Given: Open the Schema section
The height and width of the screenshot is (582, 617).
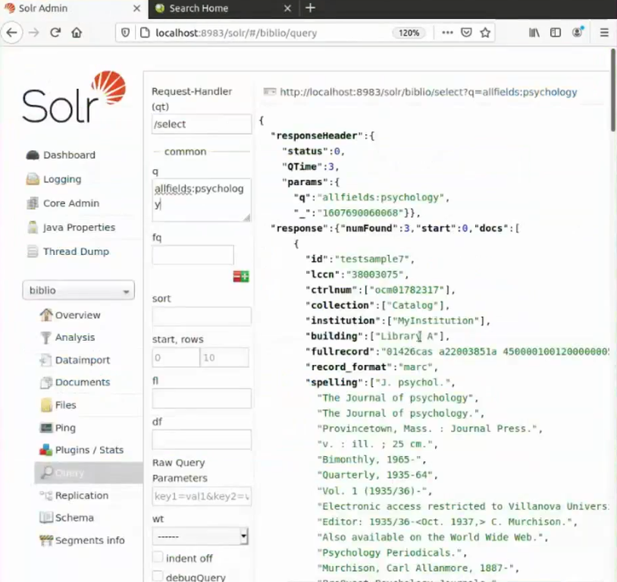Looking at the screenshot, I should (x=74, y=518).
